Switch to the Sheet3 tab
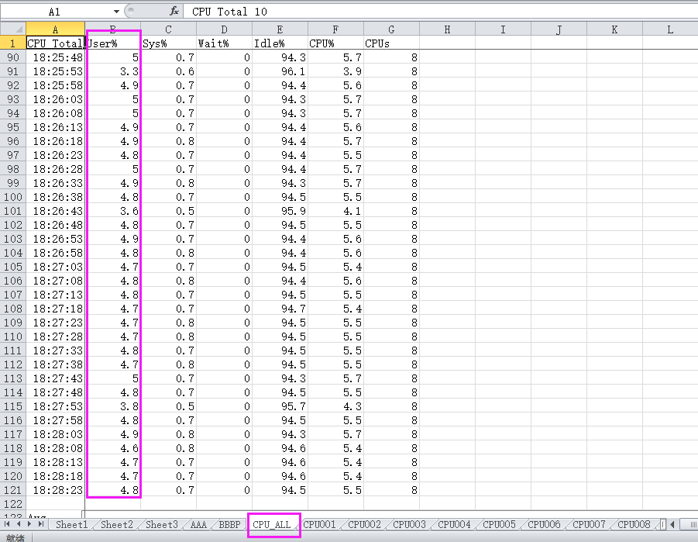698x542 pixels. [x=162, y=525]
